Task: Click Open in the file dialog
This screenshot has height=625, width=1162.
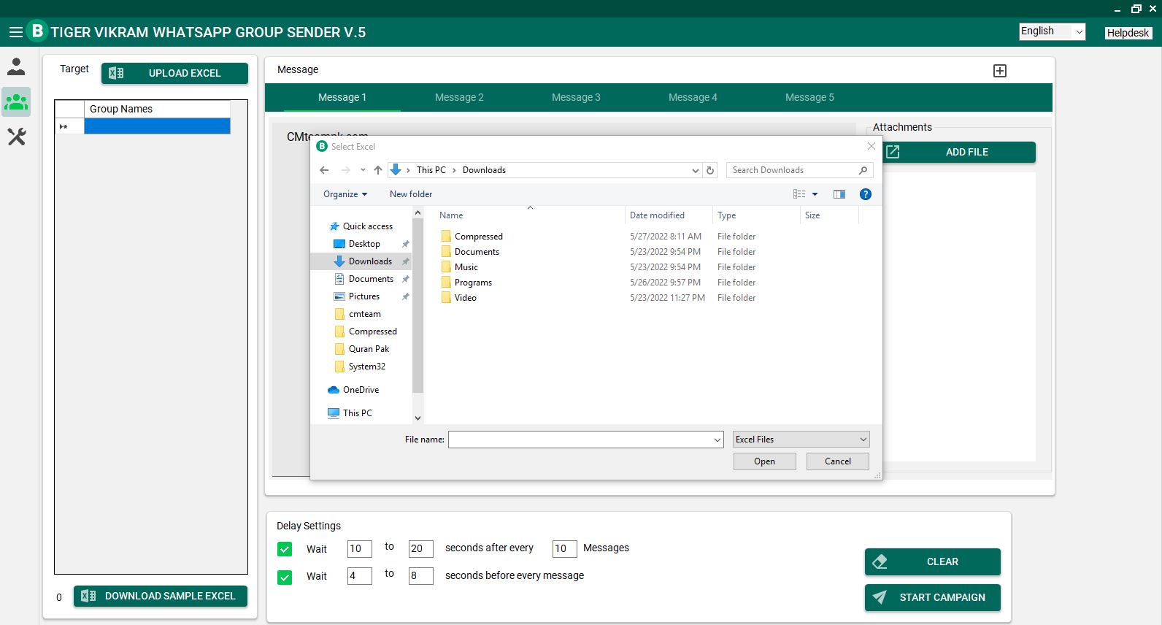Action: coord(765,461)
